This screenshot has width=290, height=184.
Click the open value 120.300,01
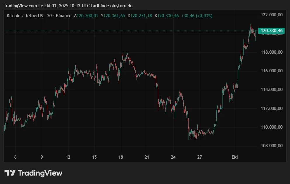click(x=87, y=16)
